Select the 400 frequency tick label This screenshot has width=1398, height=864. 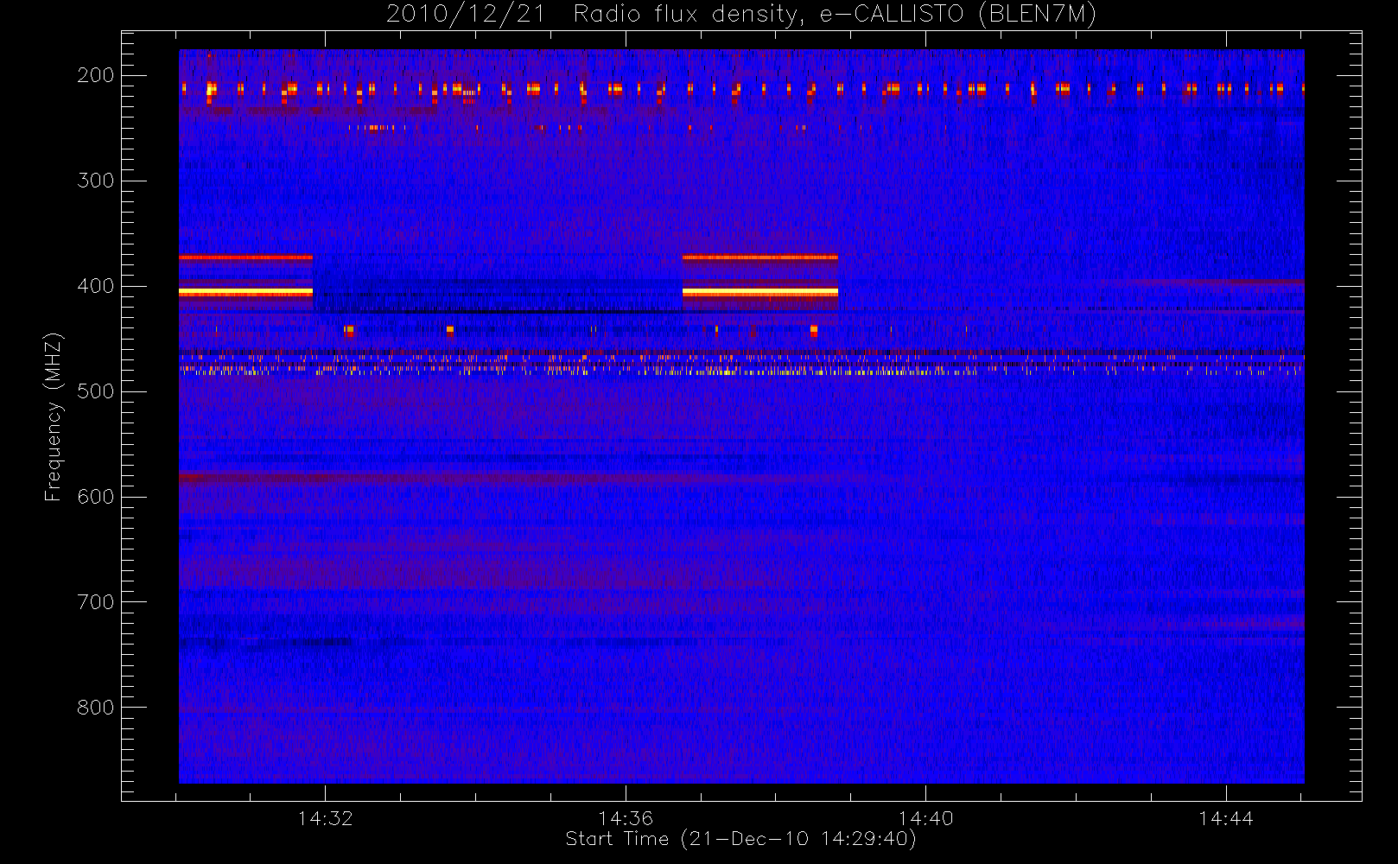pos(96,286)
